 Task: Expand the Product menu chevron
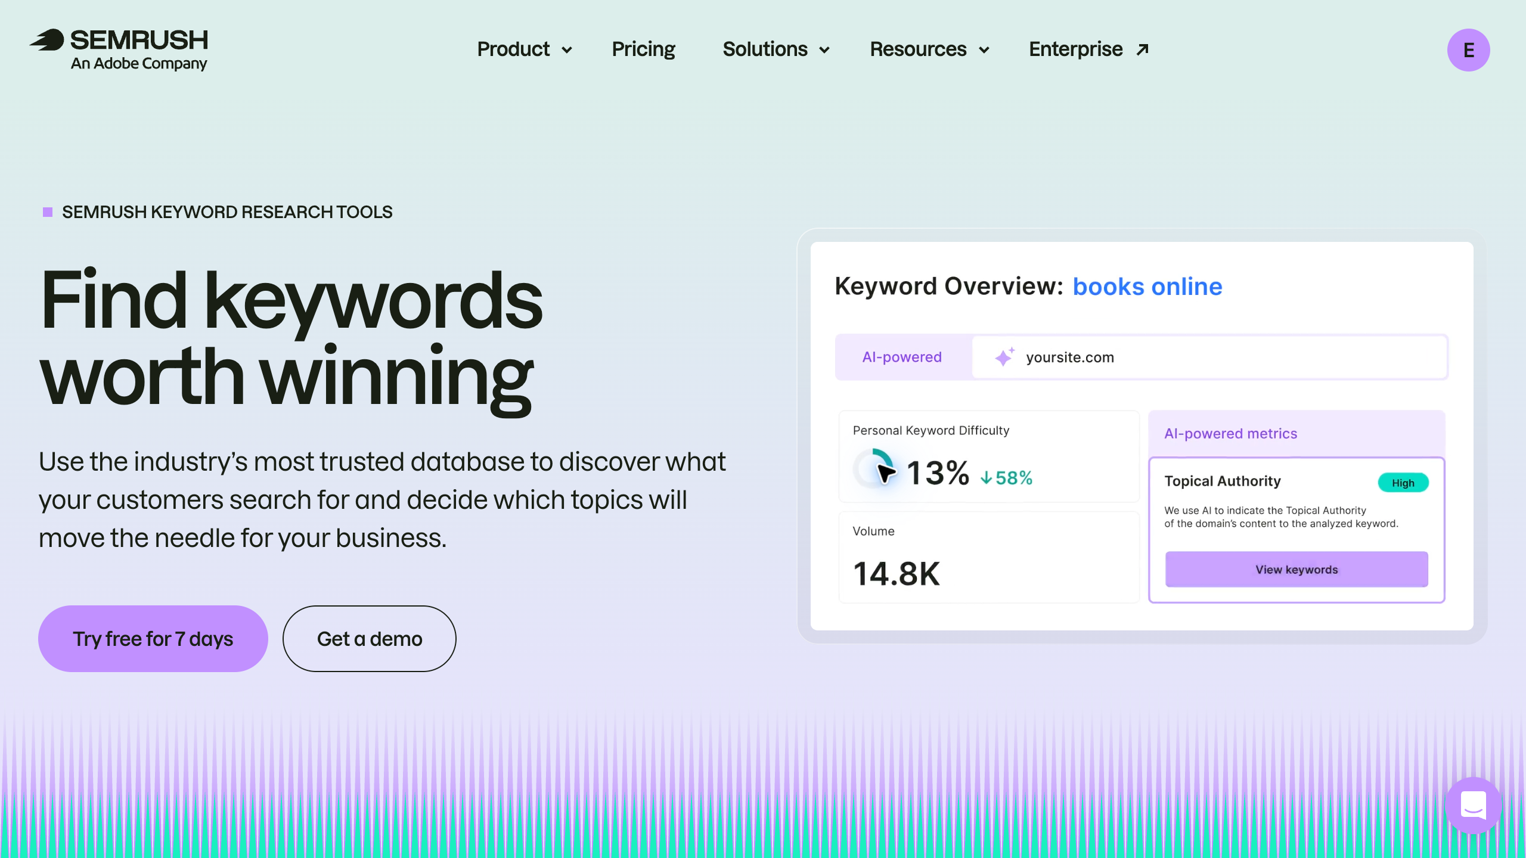pos(567,50)
